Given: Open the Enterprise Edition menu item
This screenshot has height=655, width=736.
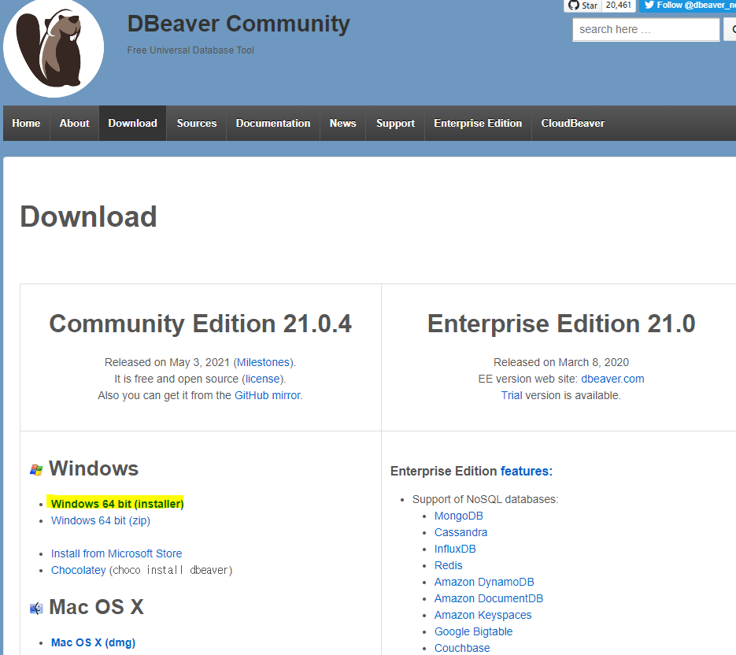Looking at the screenshot, I should pos(478,123).
